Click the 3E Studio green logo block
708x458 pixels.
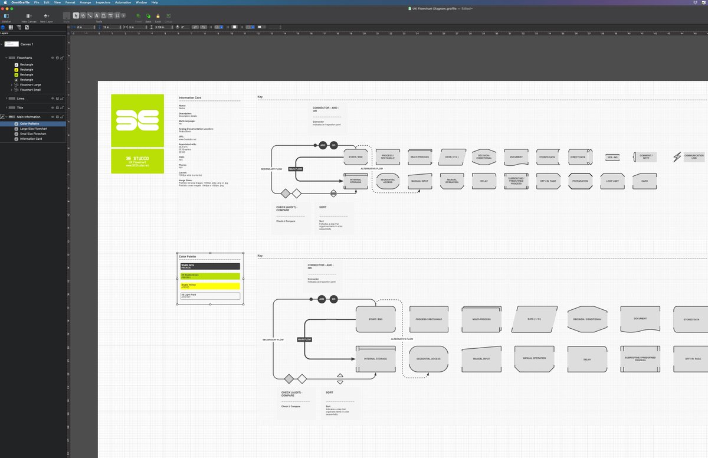coord(137,120)
